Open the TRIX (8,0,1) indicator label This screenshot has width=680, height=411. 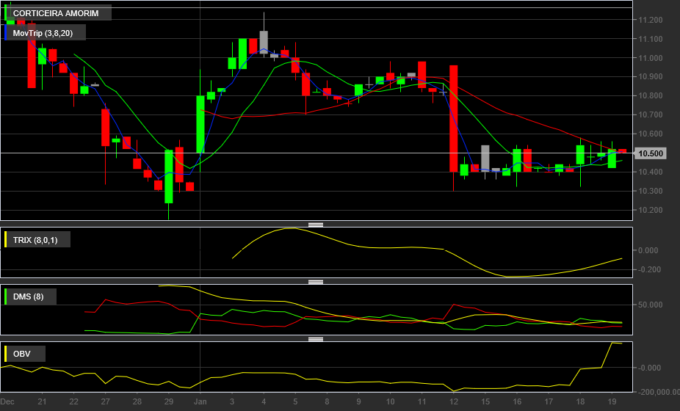click(x=37, y=240)
